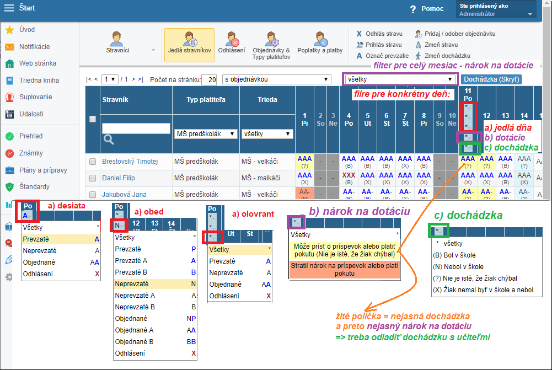
Task: Click the Udalosti calendar icon
Action: point(9,114)
